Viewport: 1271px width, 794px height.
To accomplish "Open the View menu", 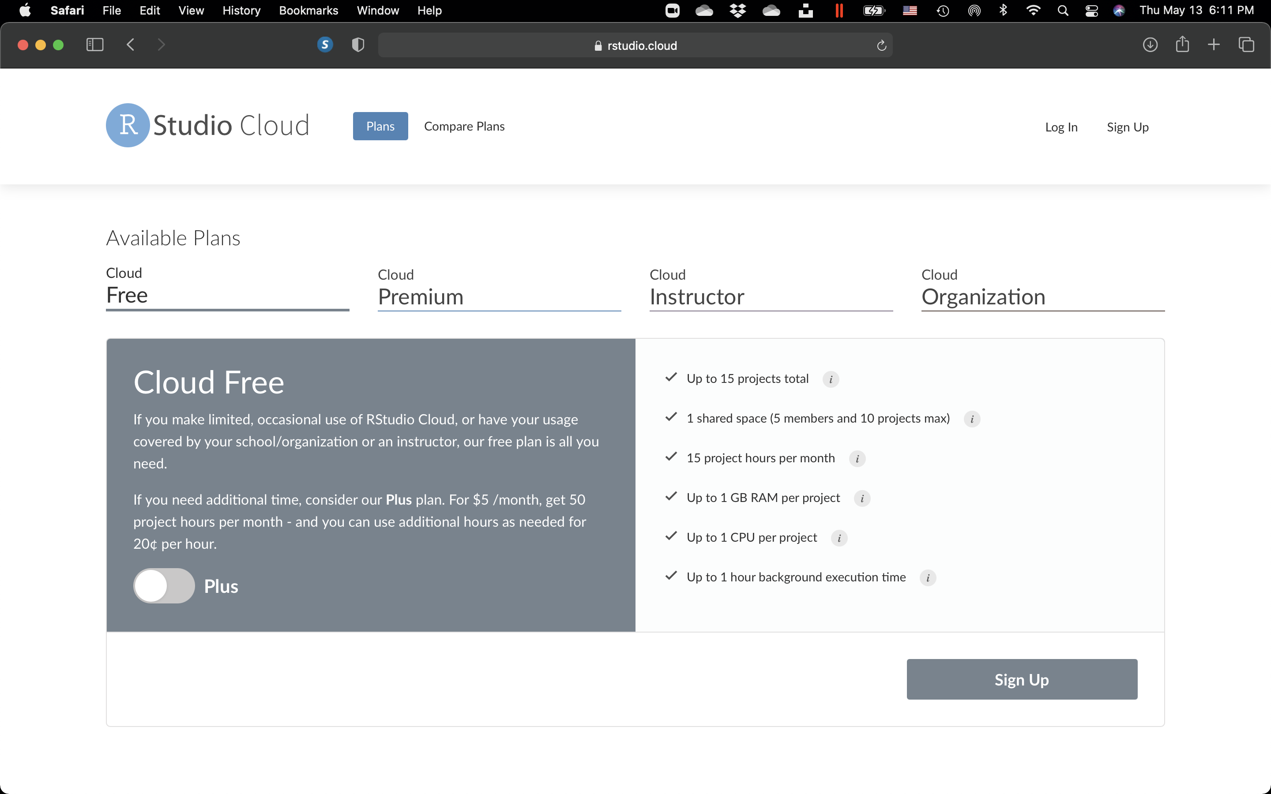I will (x=191, y=11).
